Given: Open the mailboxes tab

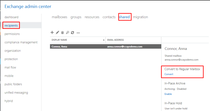Looking at the screenshot, I should click(x=59, y=17).
